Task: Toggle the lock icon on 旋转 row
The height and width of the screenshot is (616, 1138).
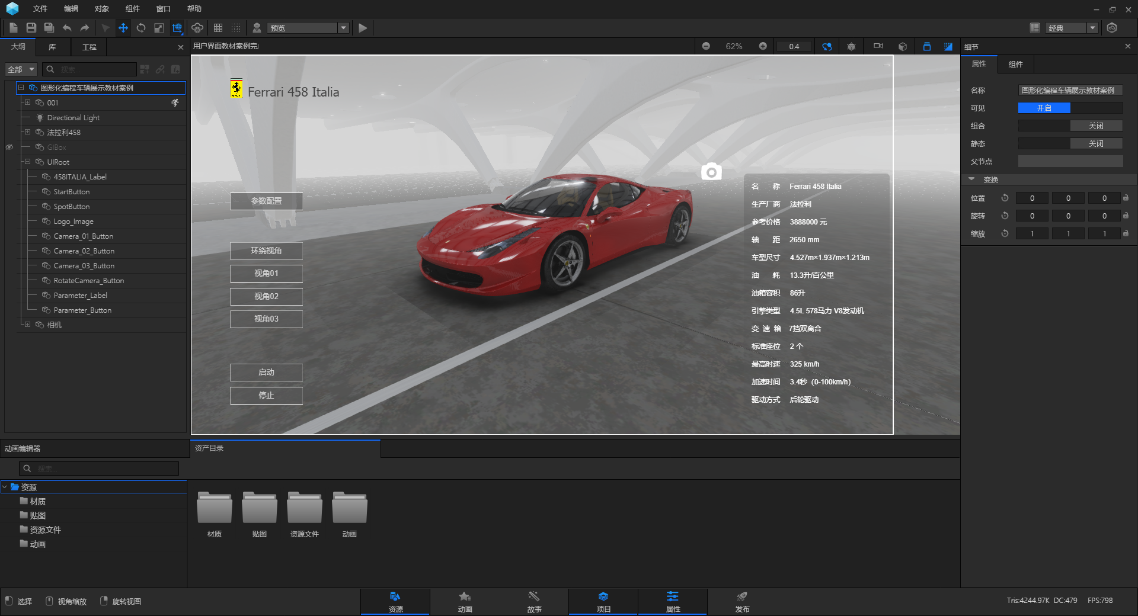Action: (x=1126, y=216)
